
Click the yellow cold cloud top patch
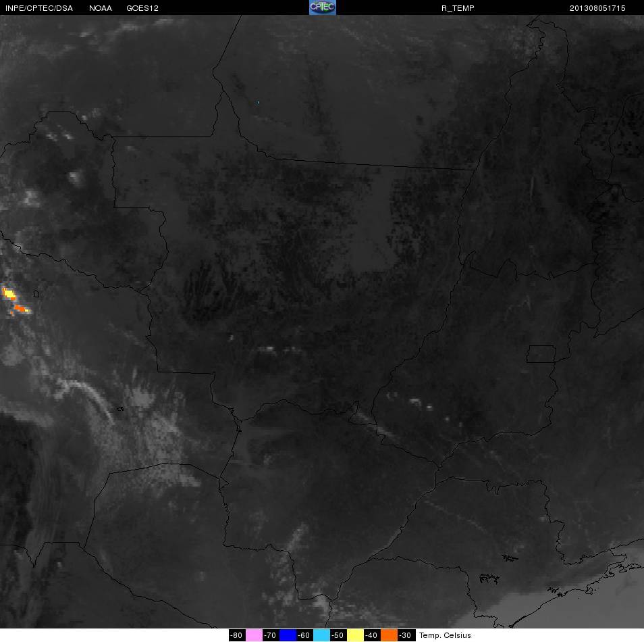tap(9, 294)
